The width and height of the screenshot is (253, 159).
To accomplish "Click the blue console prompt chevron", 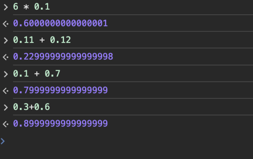I will (3, 141).
